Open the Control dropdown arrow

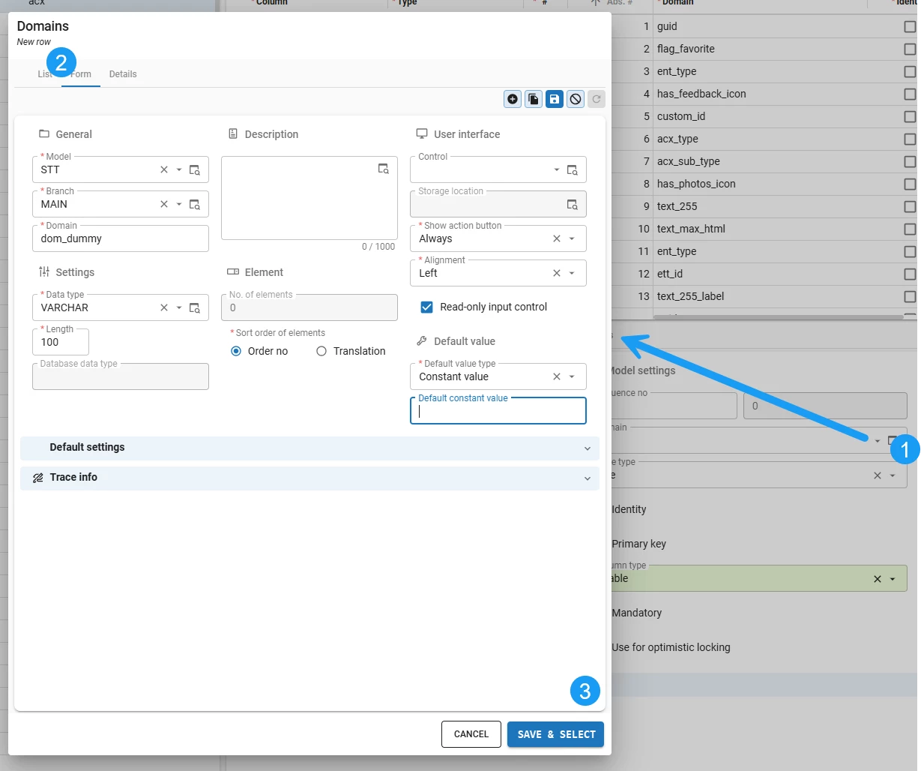coord(557,170)
